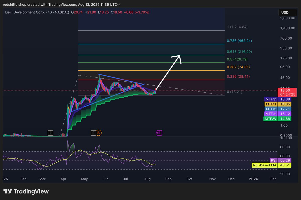Click the Aug label on time axis
Screen dimensions: 301x200
147,179
